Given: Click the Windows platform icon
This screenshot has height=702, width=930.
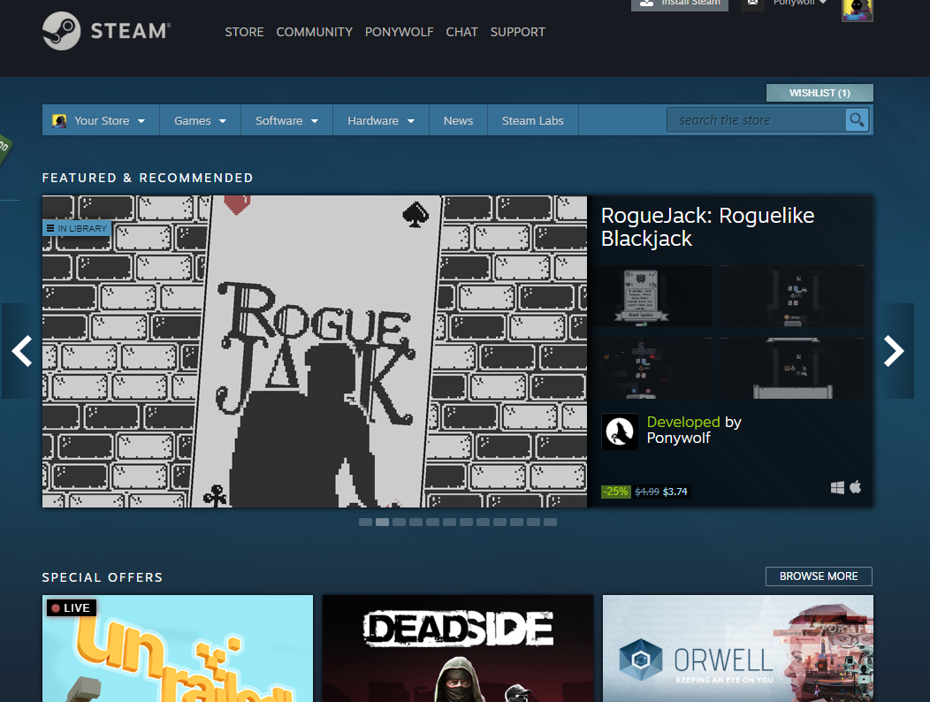Looking at the screenshot, I should tap(837, 488).
